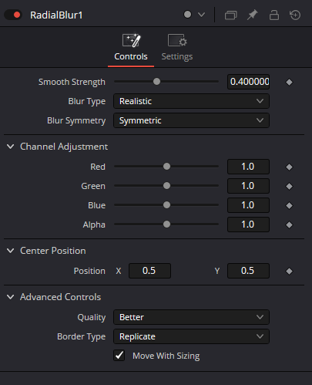Add keyframe for Position
312x385 pixels.
(289, 271)
